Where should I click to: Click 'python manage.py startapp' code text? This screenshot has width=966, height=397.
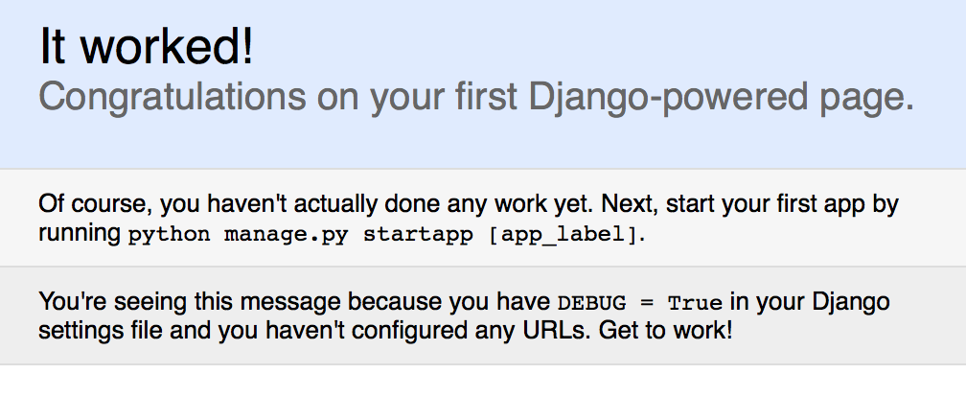coord(301,235)
